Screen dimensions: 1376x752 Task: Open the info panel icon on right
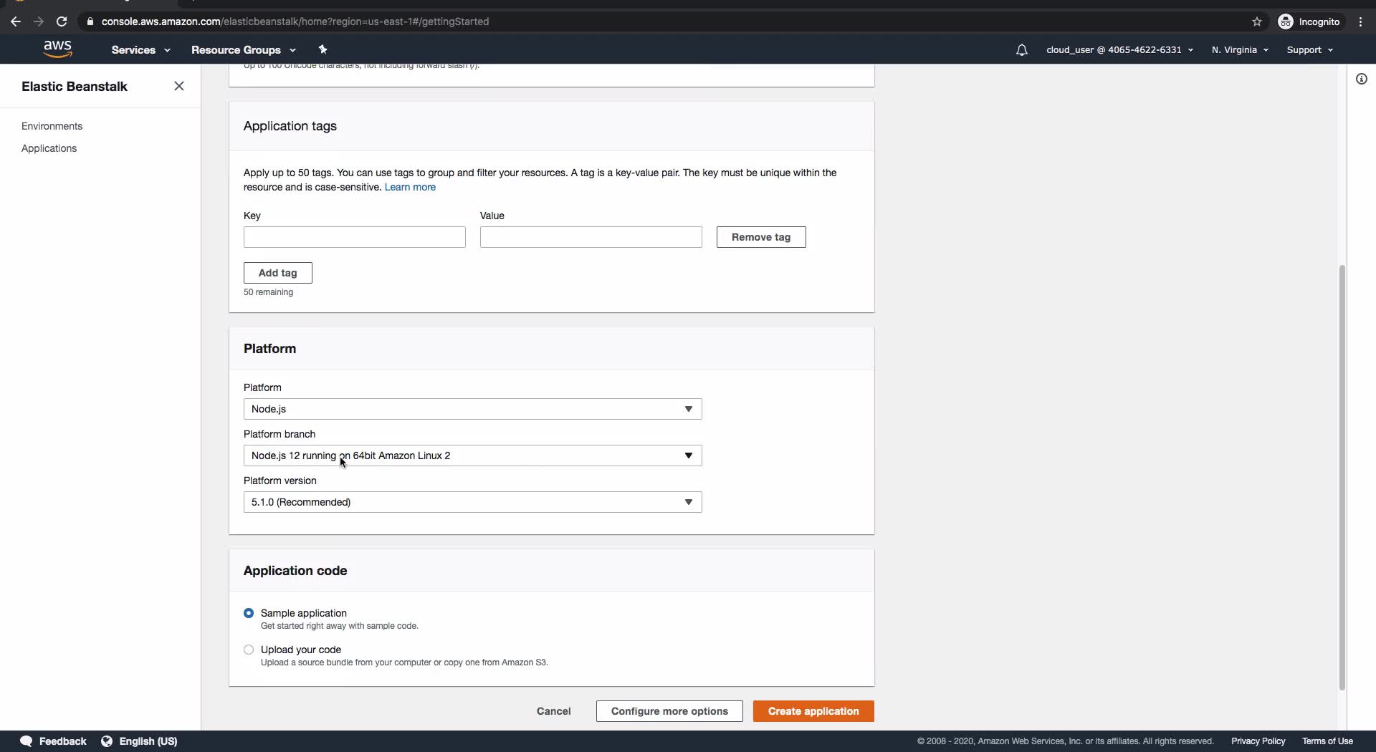pos(1362,79)
